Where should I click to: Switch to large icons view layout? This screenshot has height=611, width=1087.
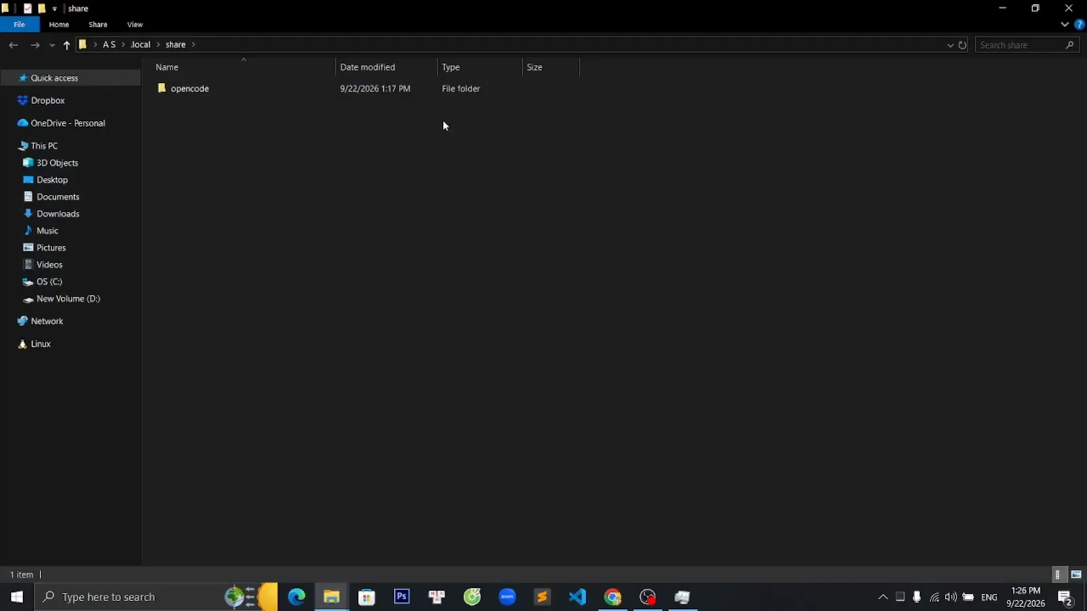pos(1076,574)
